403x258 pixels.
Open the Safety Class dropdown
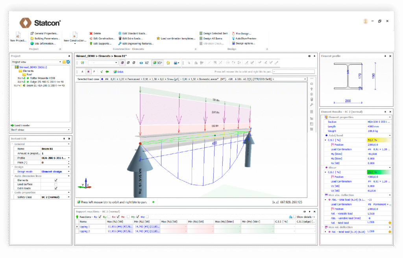(x=69, y=197)
